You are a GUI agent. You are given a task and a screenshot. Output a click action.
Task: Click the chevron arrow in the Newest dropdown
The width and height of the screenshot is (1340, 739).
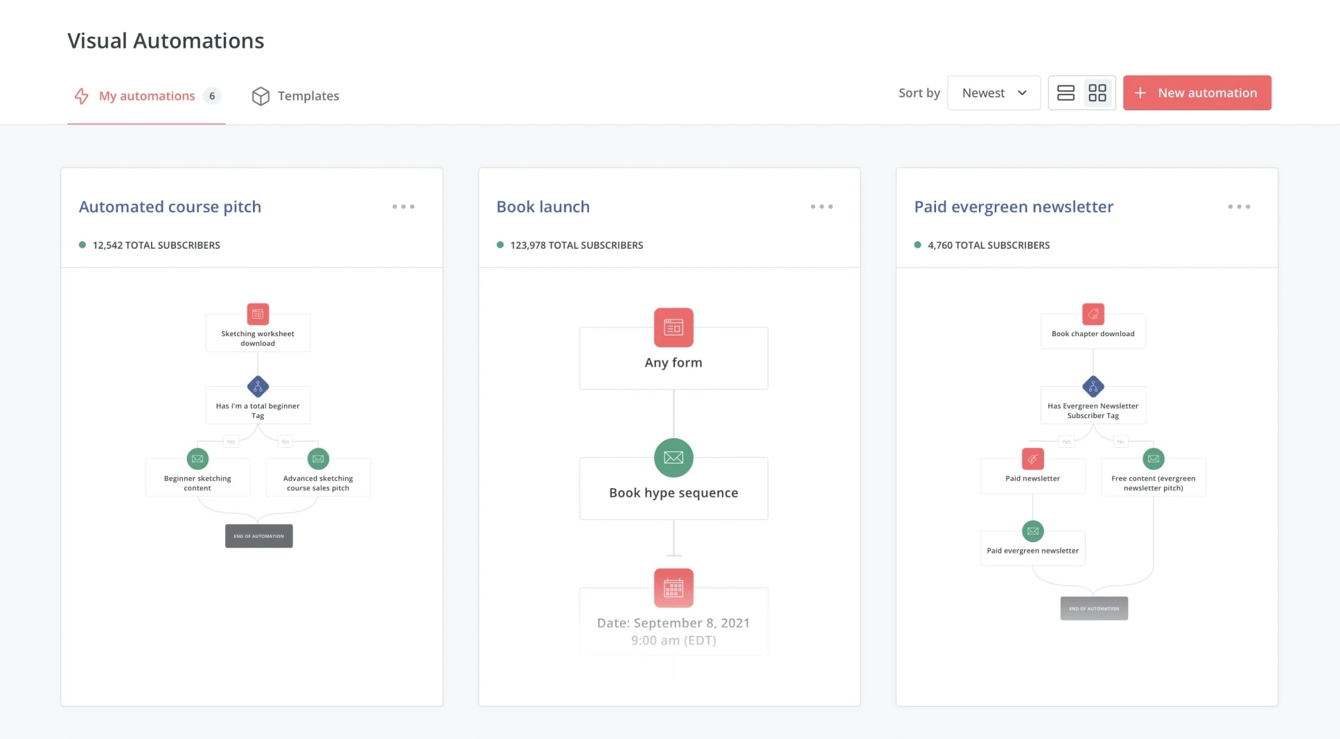(x=1022, y=93)
